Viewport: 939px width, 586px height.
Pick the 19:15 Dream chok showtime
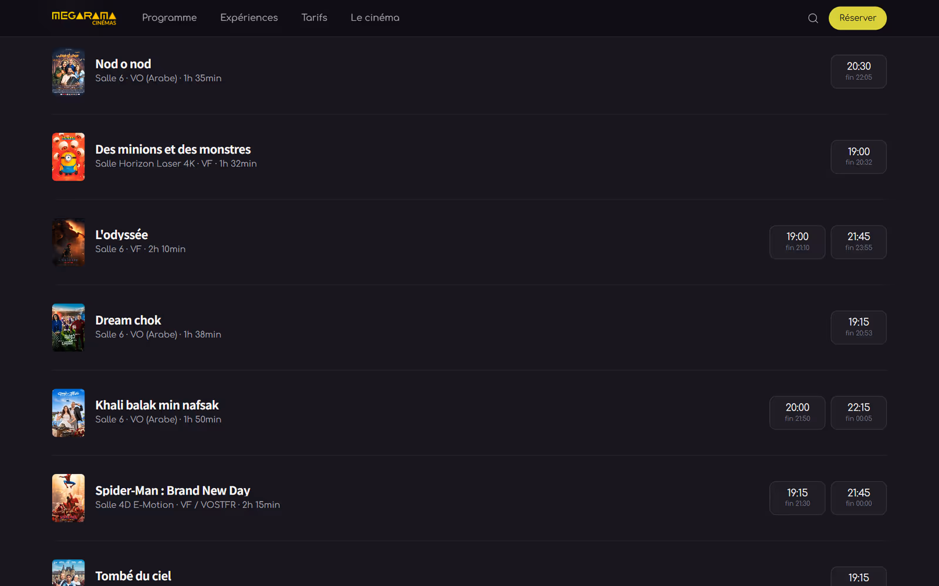(x=859, y=328)
